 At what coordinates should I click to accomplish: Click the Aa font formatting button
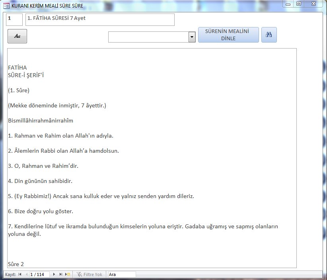[17, 36]
